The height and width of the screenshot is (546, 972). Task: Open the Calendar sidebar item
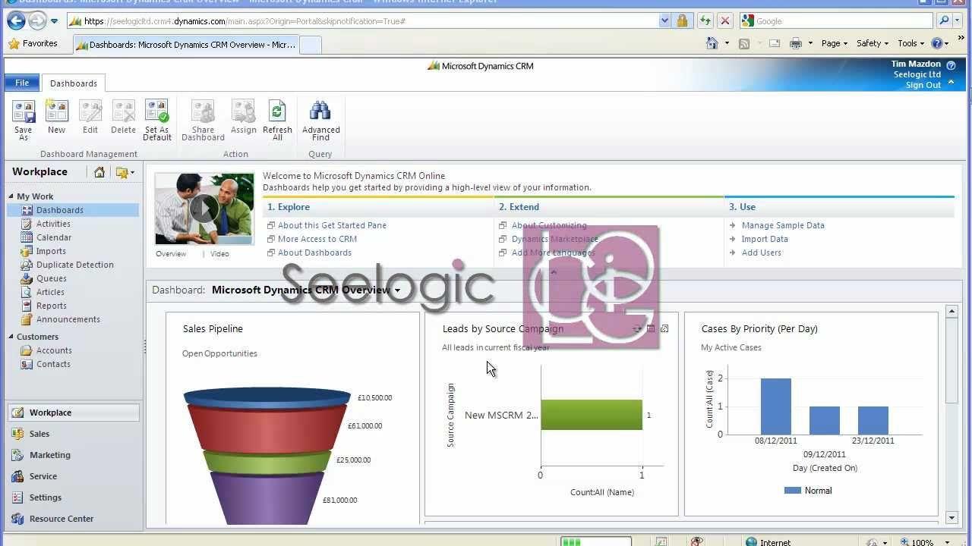[54, 237]
